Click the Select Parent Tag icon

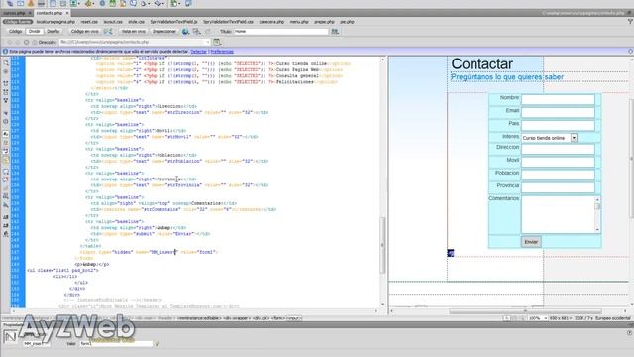pos(6,112)
